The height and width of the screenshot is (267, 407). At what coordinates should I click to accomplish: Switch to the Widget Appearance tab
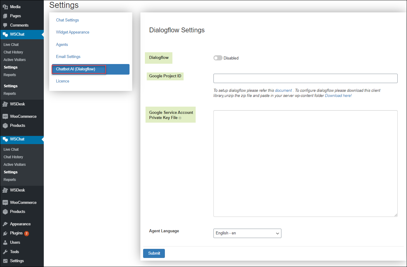[x=72, y=32]
